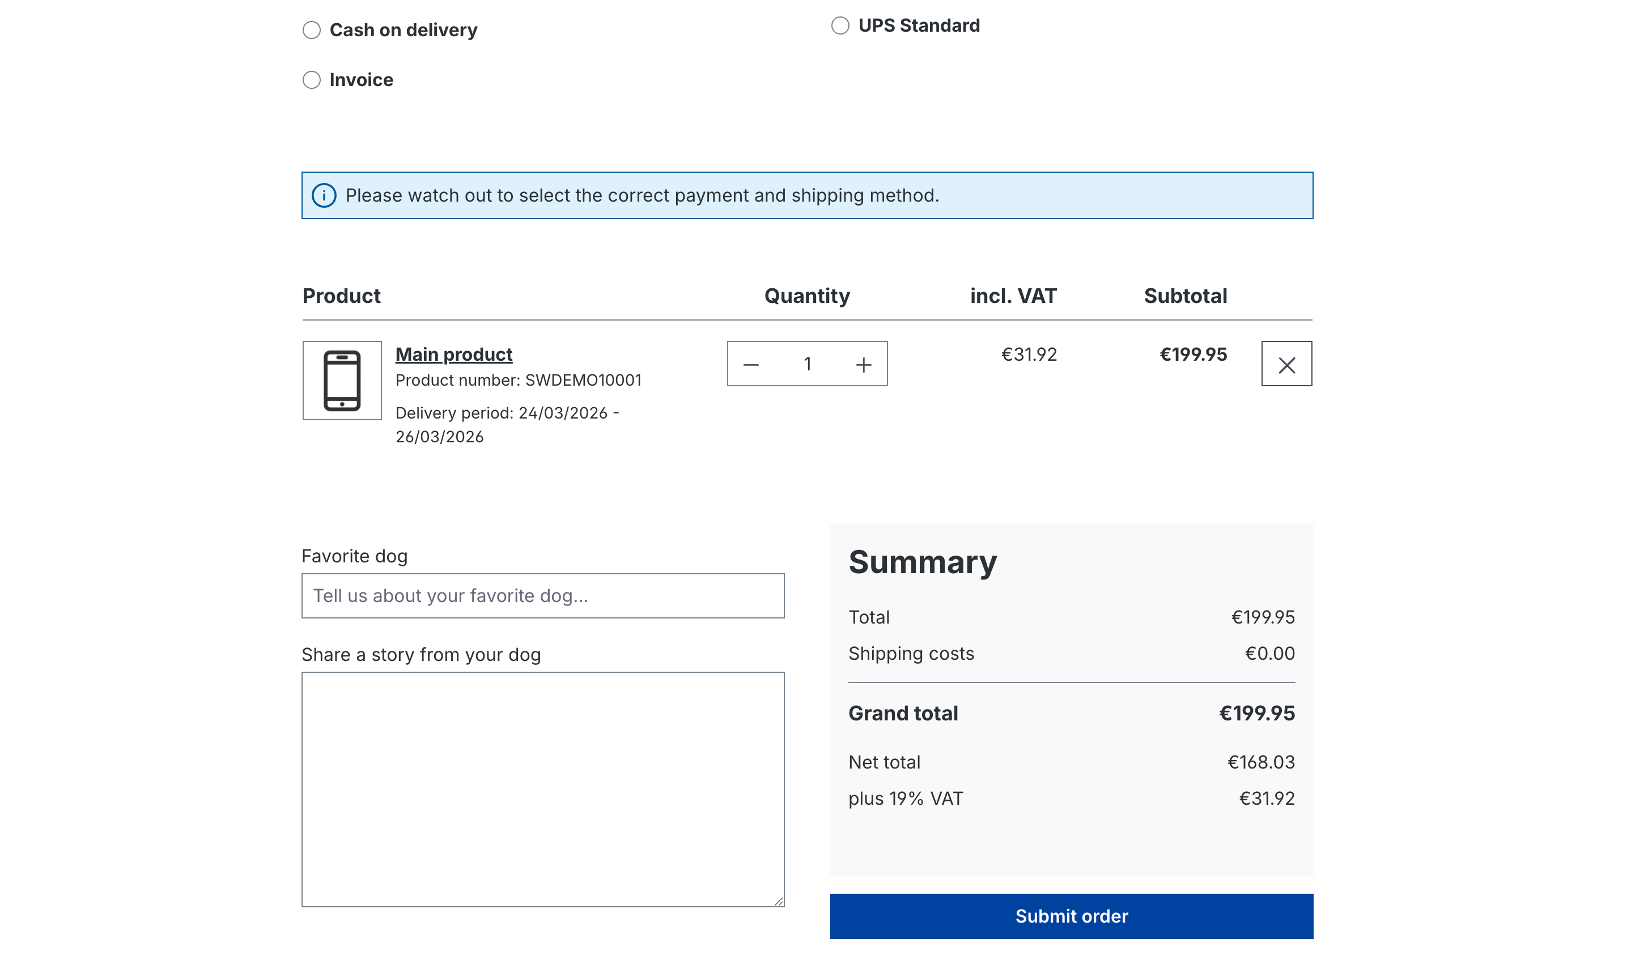Screen dimensions: 1648x973
Task: Click the info icon in the notice banner
Action: (326, 195)
